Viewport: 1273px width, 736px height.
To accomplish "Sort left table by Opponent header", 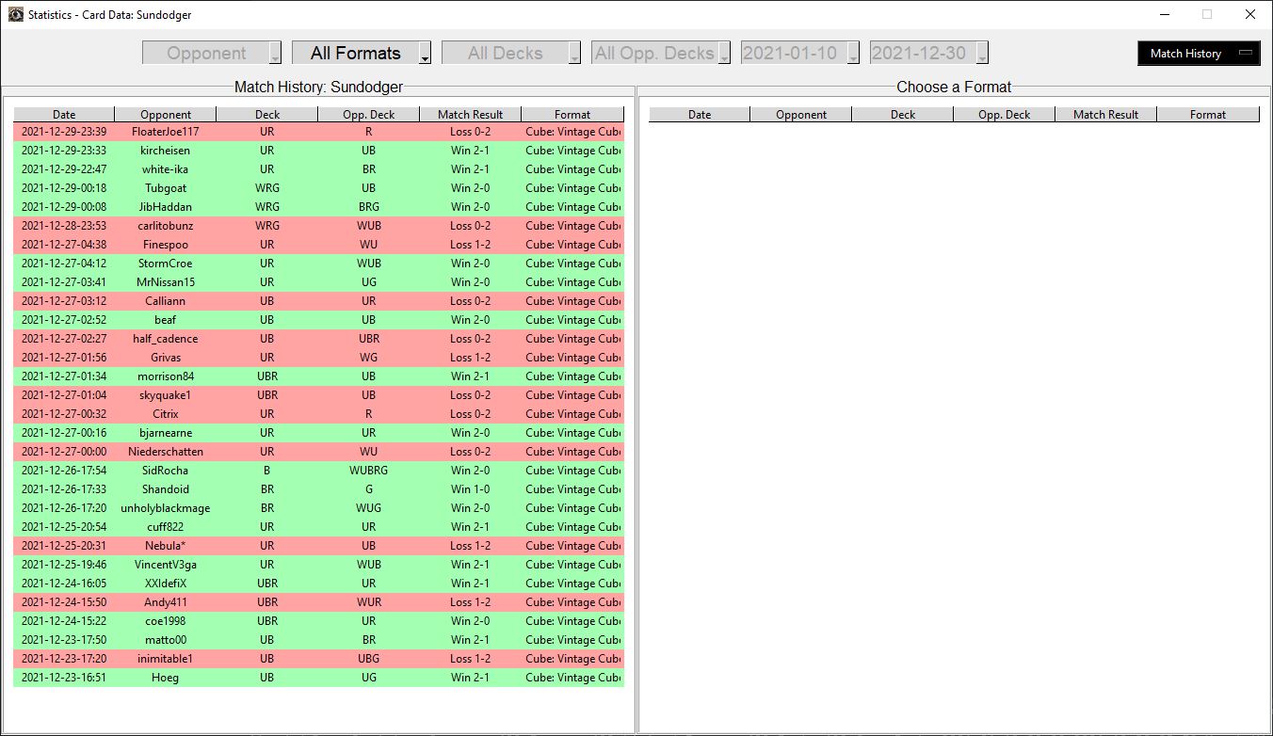I will (166, 115).
